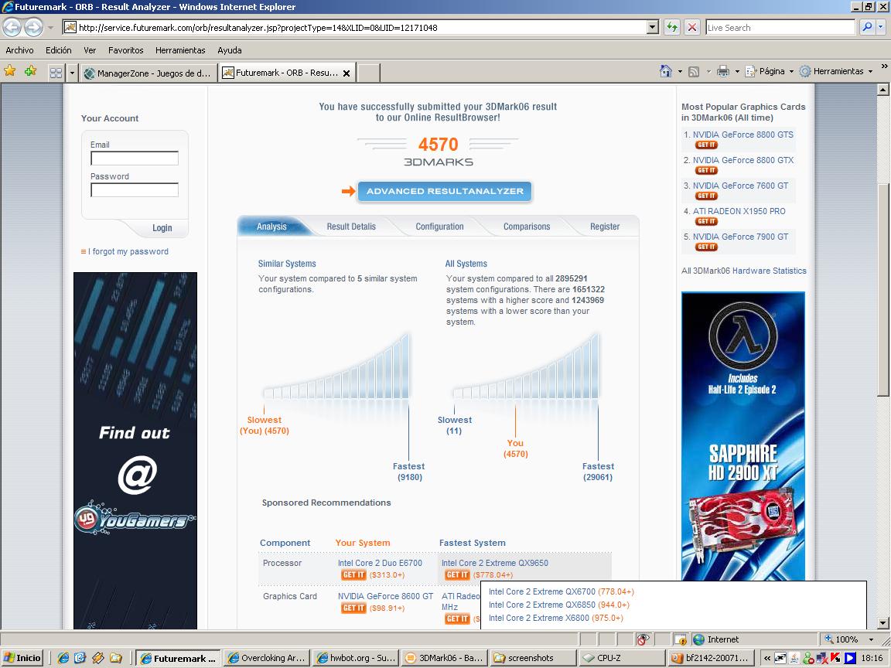Switch to the ManagerZone browser tab

[x=148, y=73]
